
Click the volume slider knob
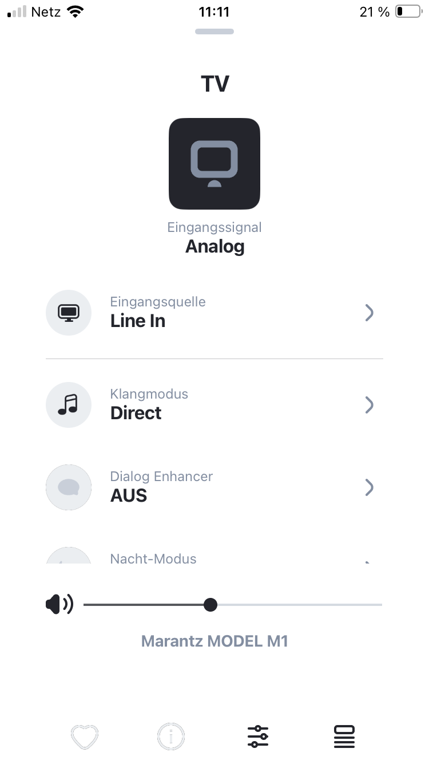[210, 604]
